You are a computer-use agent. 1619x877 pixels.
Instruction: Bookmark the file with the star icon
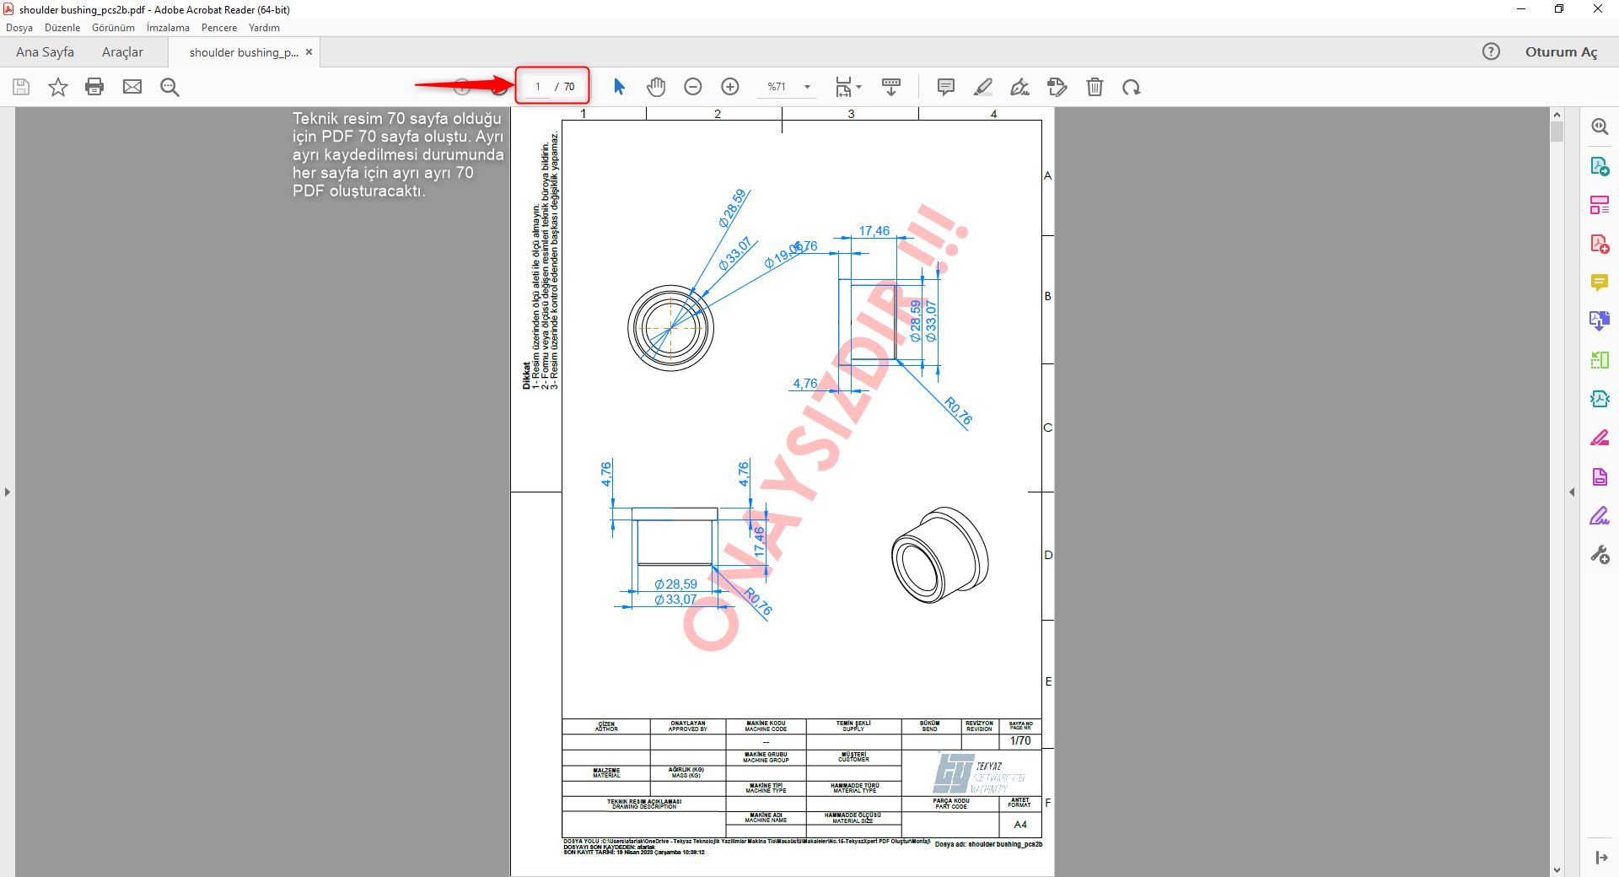pyautogui.click(x=57, y=87)
